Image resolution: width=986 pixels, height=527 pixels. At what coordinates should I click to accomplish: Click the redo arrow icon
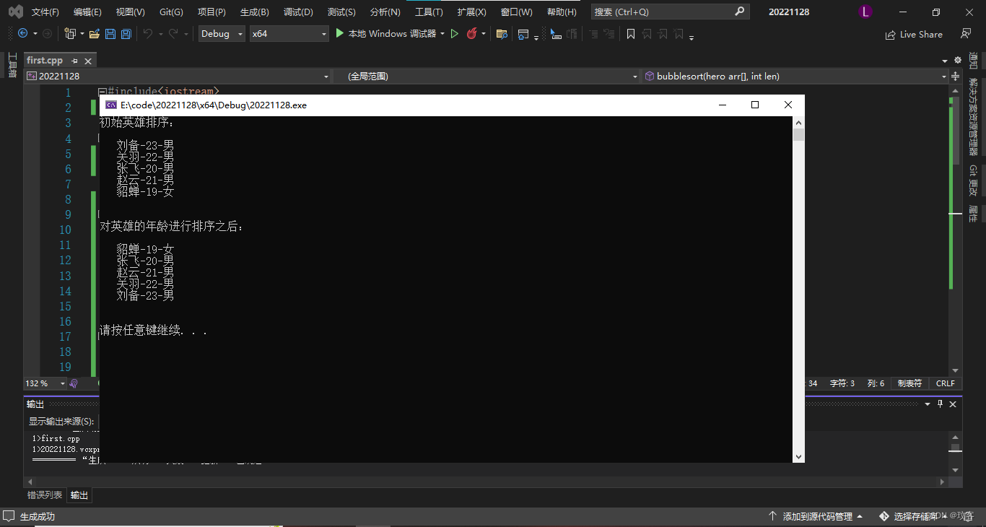[x=173, y=34]
